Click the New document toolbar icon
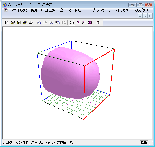 pos(7,23)
